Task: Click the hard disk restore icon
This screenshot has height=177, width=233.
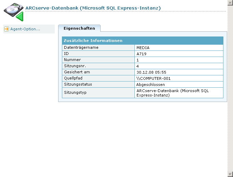Action: coord(14,12)
